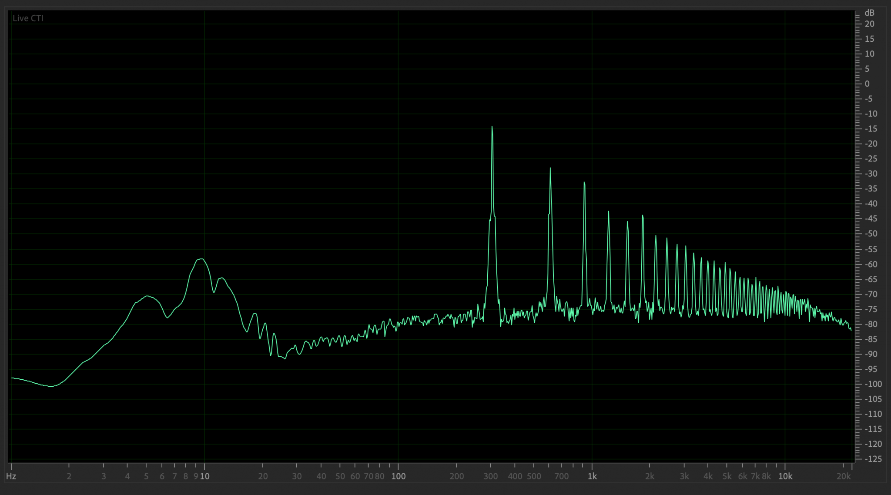Screen dimensions: 891x495
Task: Click the 10k frequency axis label
Action: [785, 476]
